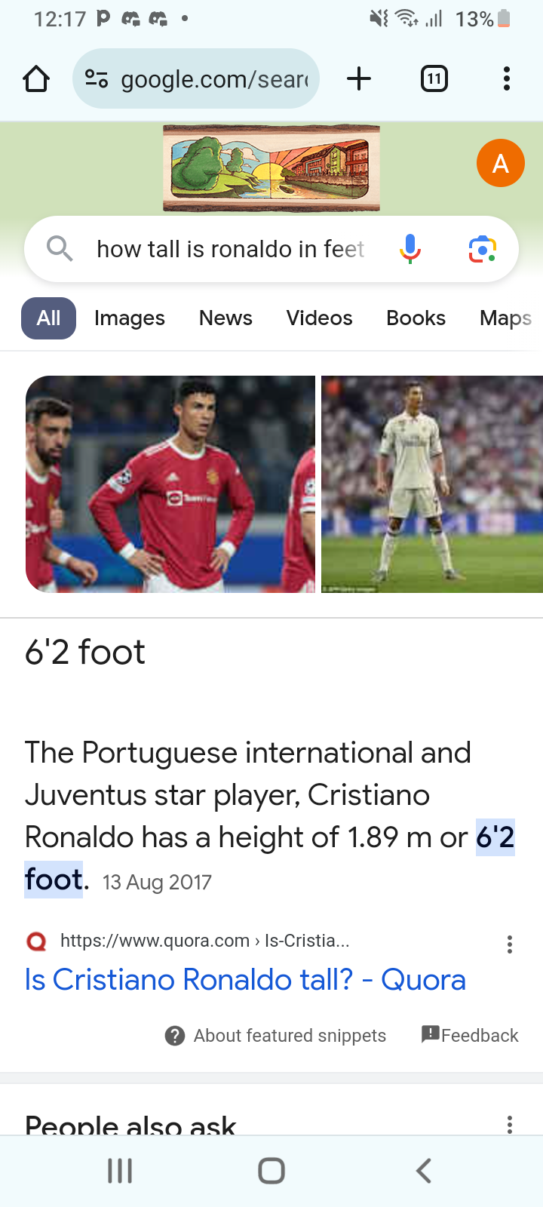The height and width of the screenshot is (1207, 543).
Task: Open a new tab with plus icon
Action: pyautogui.click(x=359, y=78)
